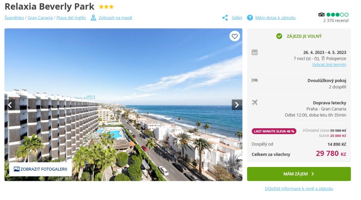Open Zobrazit na mapě link
361x200 pixels.
[x=115, y=18]
